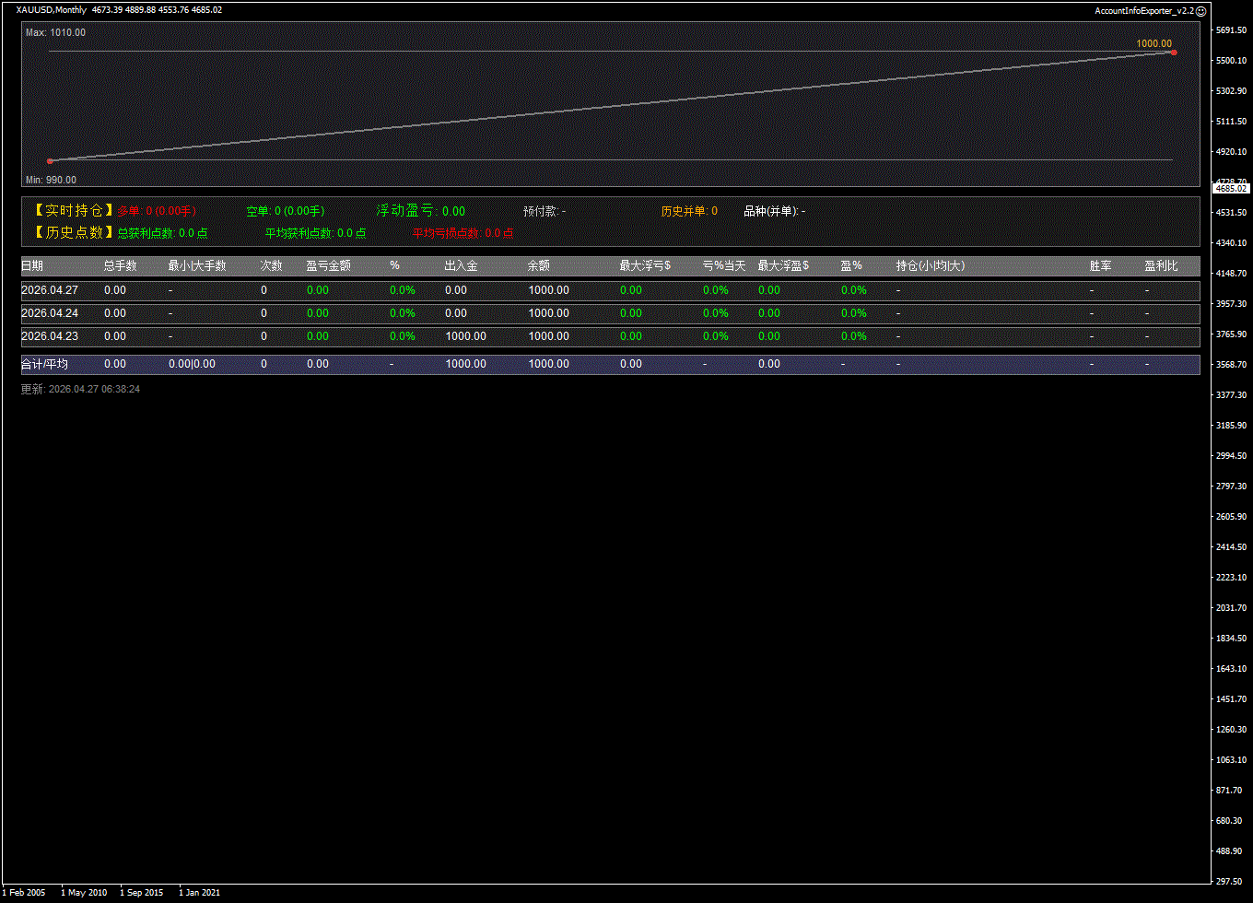Select the 合计/平均 summary row

click(44, 365)
